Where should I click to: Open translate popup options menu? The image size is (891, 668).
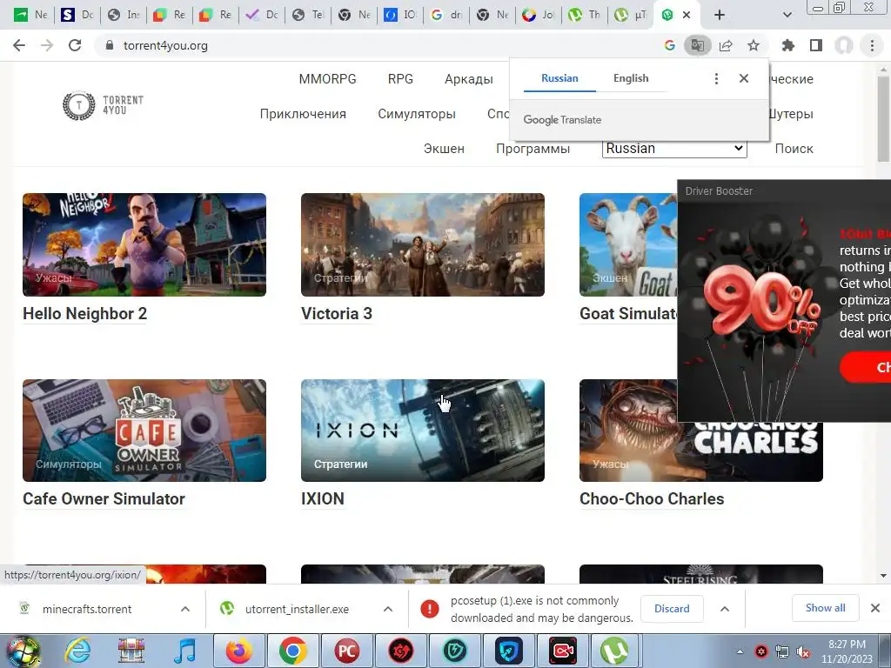[x=717, y=78]
